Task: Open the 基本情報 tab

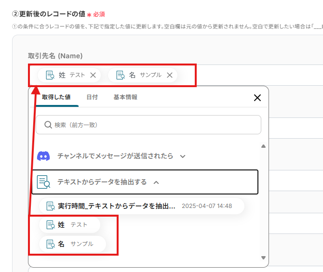Action: [x=125, y=97]
